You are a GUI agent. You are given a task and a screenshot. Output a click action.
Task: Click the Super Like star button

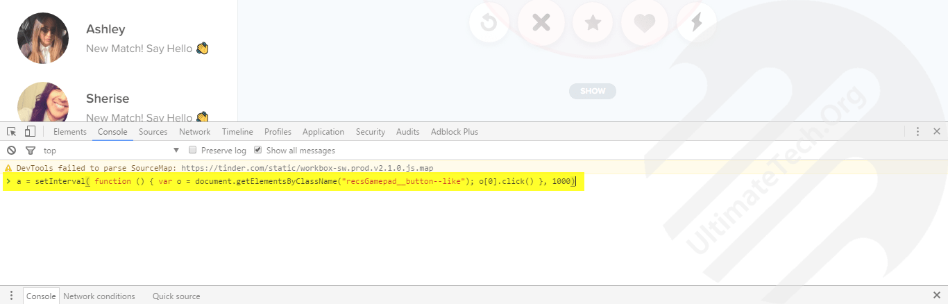[x=593, y=23]
